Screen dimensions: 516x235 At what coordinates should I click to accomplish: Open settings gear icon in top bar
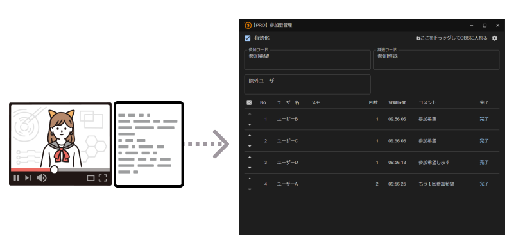(x=495, y=38)
